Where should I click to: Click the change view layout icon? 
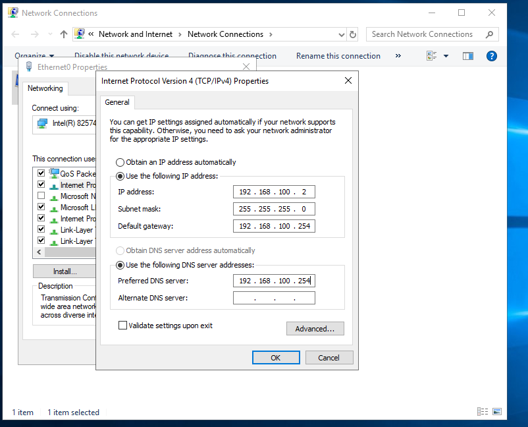[x=432, y=56]
